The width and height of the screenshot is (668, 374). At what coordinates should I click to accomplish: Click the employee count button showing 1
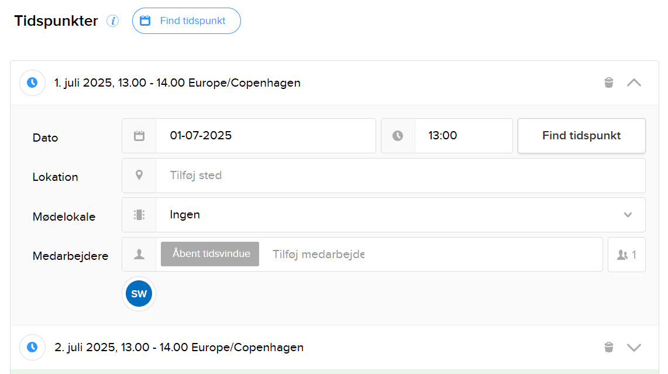[626, 255]
